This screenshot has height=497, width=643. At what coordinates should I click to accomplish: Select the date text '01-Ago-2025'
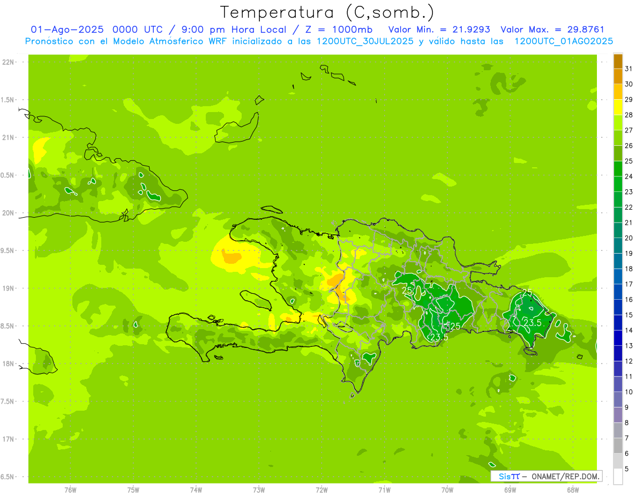click(x=67, y=29)
